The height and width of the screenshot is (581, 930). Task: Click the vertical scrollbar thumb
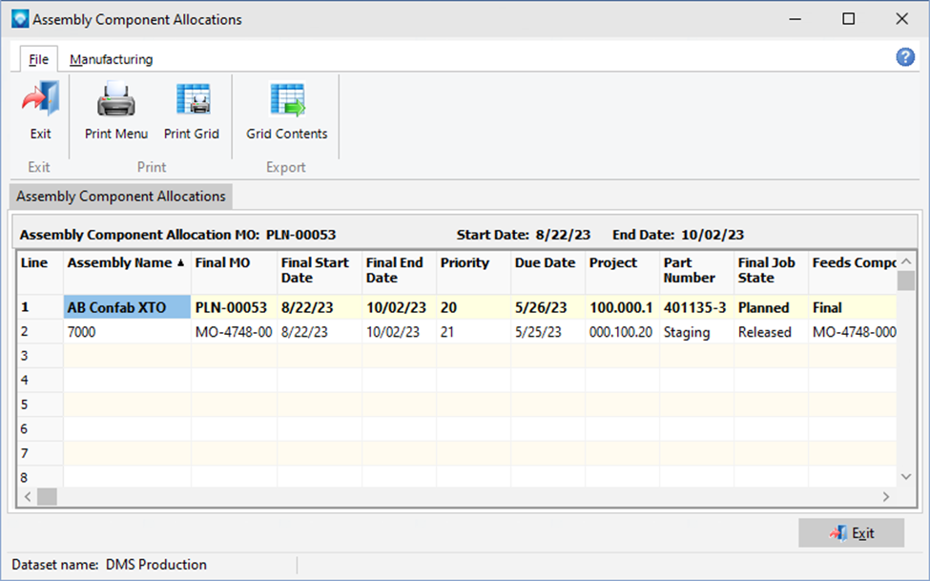click(x=906, y=280)
